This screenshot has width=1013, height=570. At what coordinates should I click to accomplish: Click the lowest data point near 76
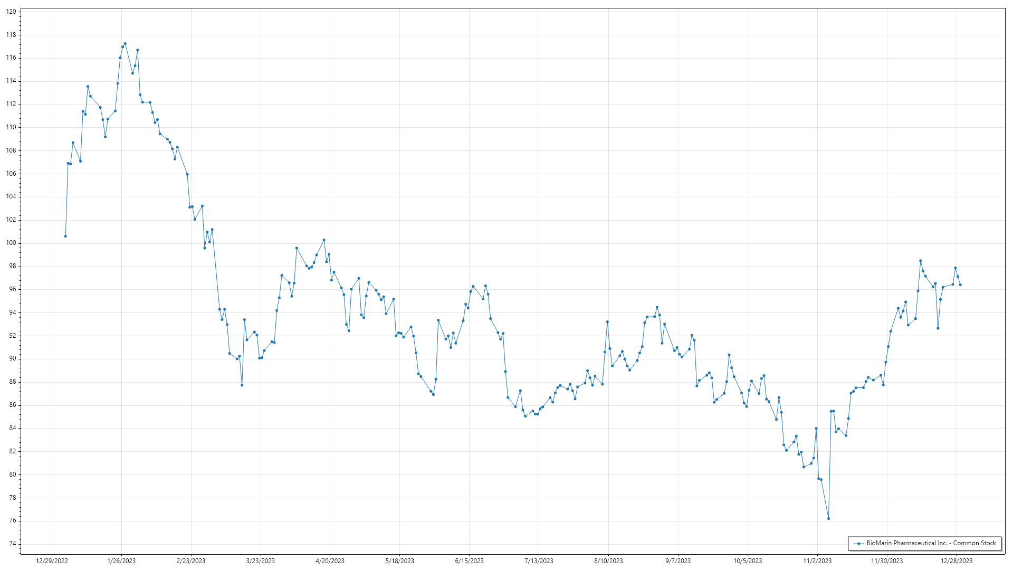(828, 518)
